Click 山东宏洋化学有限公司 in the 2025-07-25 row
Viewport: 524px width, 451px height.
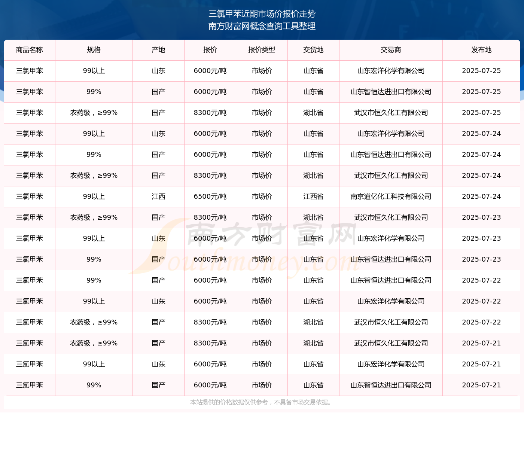(391, 71)
